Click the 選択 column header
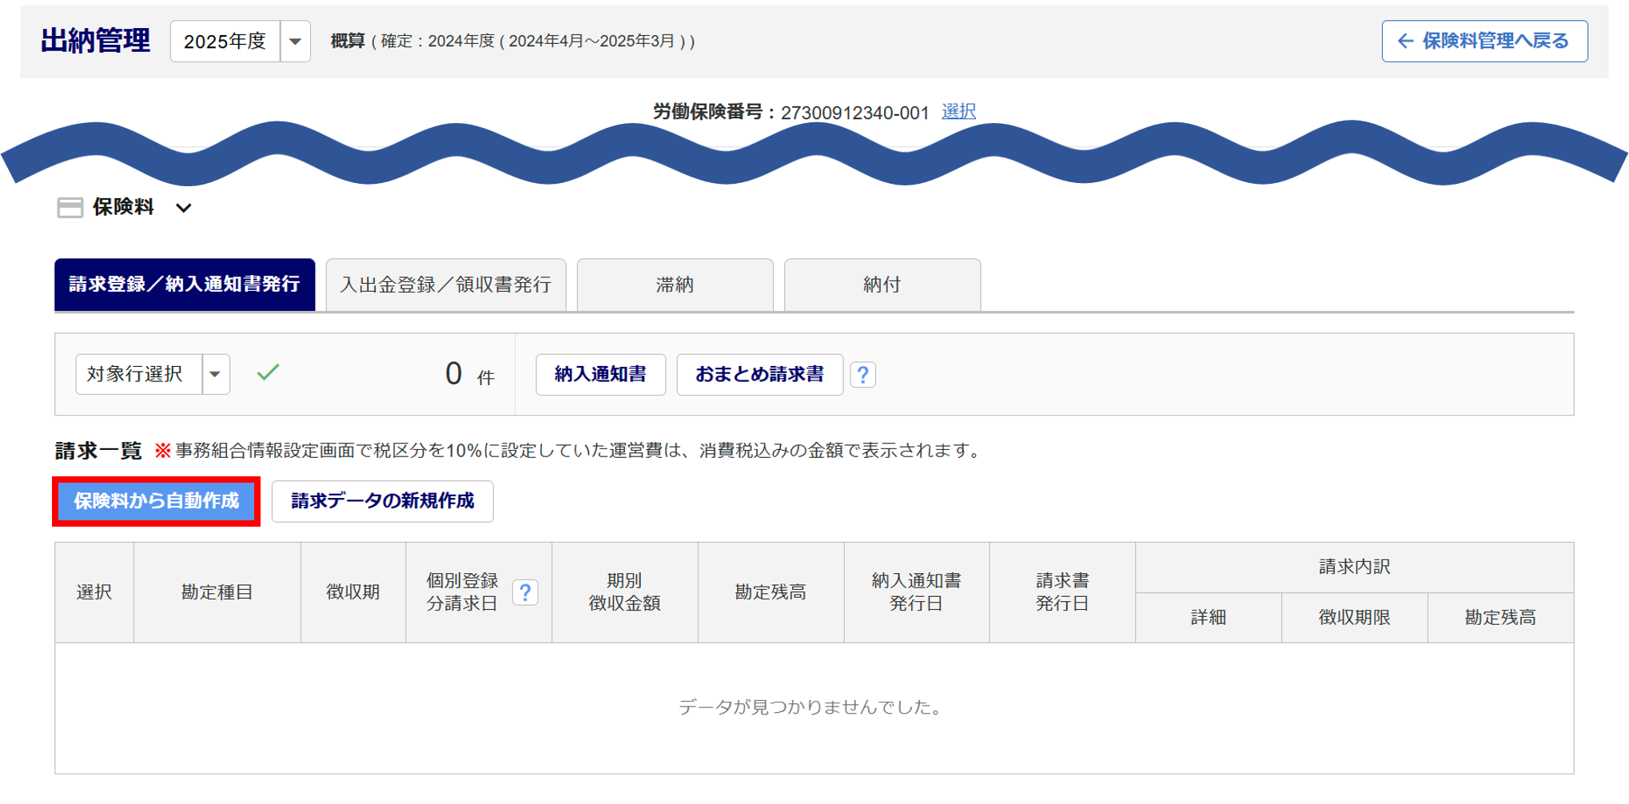The height and width of the screenshot is (804, 1629). pyautogui.click(x=94, y=592)
